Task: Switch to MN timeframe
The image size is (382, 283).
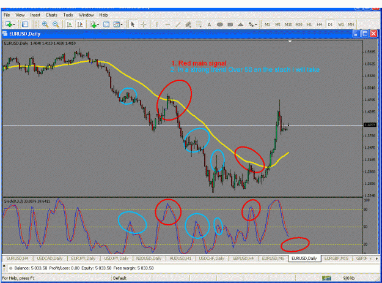Action: pos(351,25)
